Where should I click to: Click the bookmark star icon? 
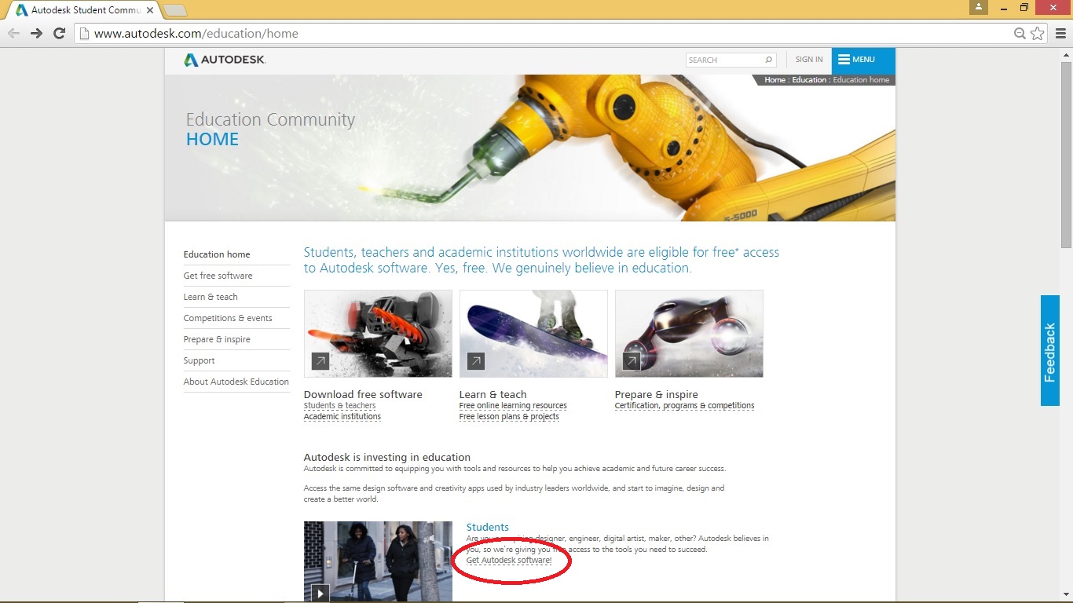[1038, 33]
